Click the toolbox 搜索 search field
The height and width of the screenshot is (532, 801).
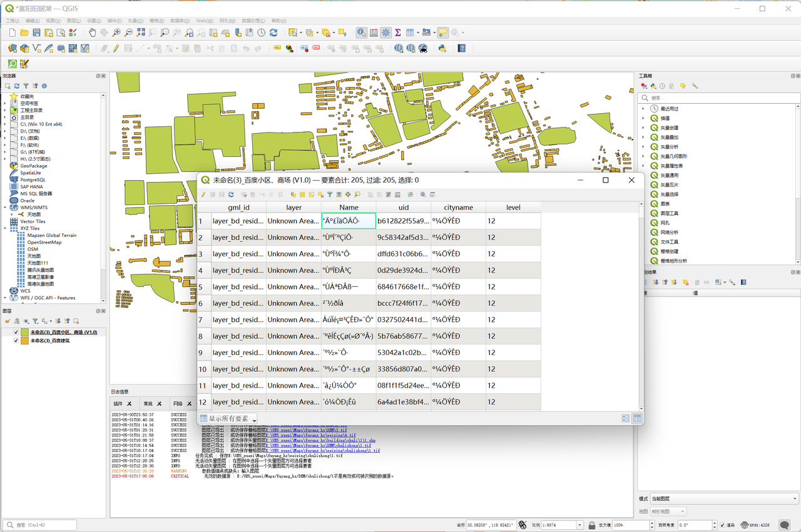point(720,98)
